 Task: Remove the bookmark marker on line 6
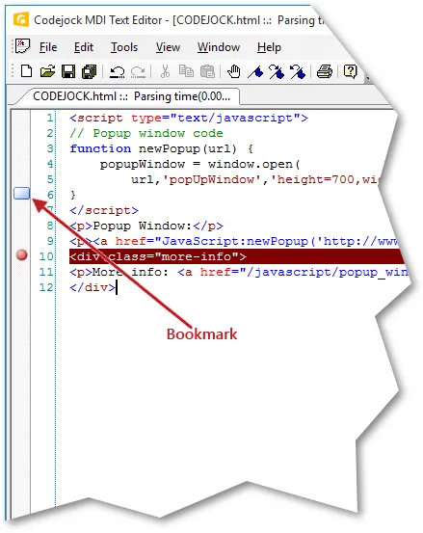coord(22,194)
